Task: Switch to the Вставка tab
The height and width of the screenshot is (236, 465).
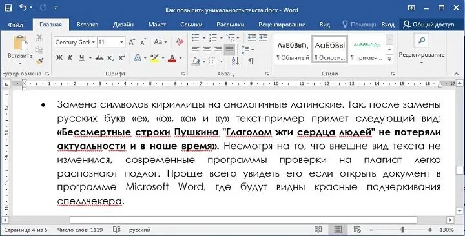Action: [x=87, y=25]
